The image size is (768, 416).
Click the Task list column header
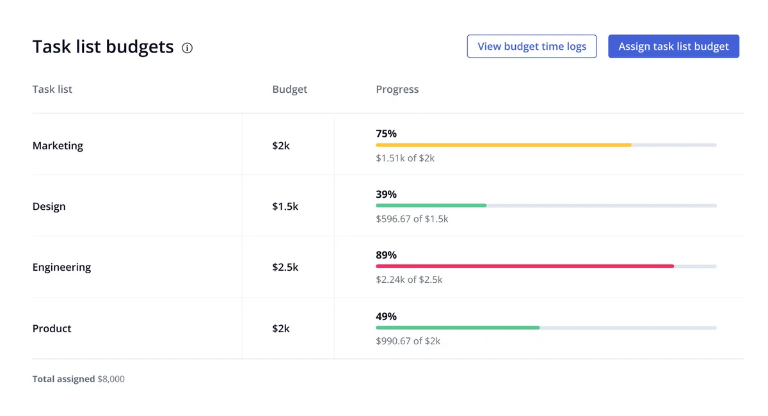[x=52, y=89]
